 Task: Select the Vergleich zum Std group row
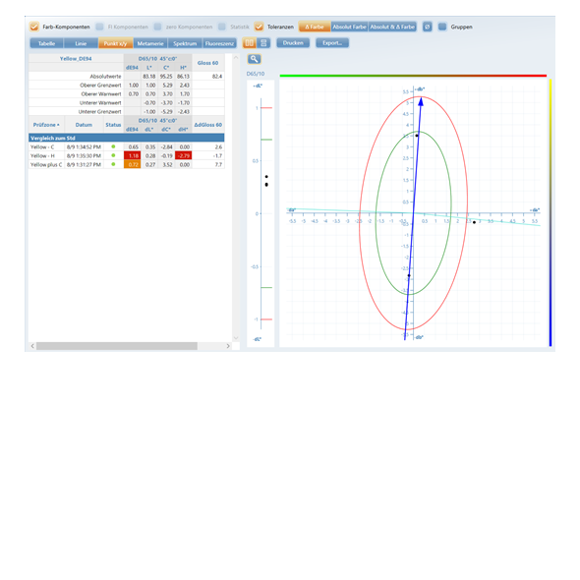point(127,138)
